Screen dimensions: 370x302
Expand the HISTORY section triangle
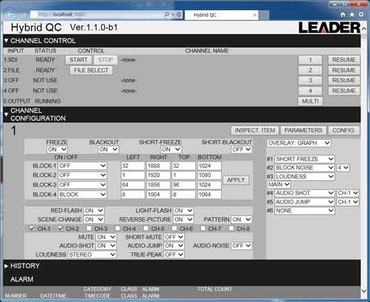(x=6, y=266)
